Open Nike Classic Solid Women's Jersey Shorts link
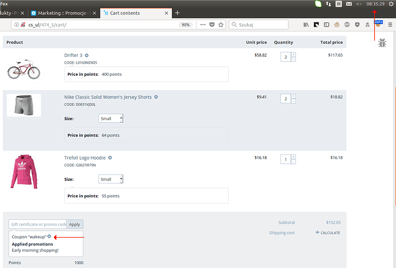The image size is (396, 268). point(108,97)
